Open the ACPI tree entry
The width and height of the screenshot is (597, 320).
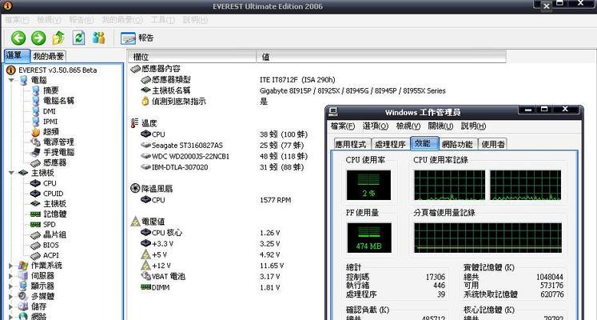pos(45,255)
